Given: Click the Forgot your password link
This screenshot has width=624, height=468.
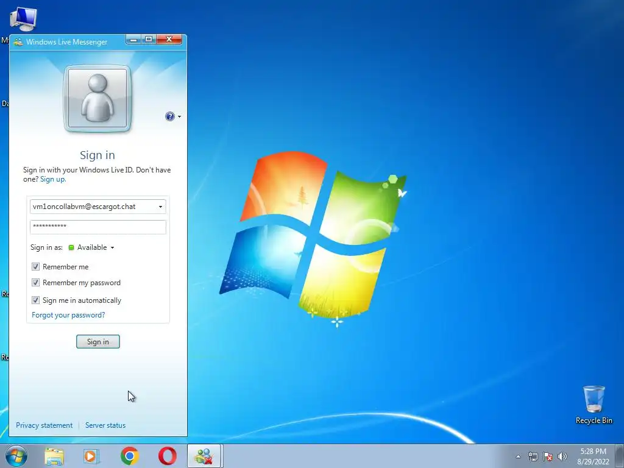Looking at the screenshot, I should pos(68,315).
